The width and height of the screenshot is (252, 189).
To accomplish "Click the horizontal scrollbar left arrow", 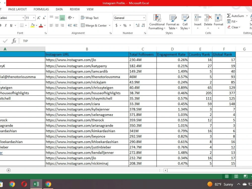I will coord(165,170).
